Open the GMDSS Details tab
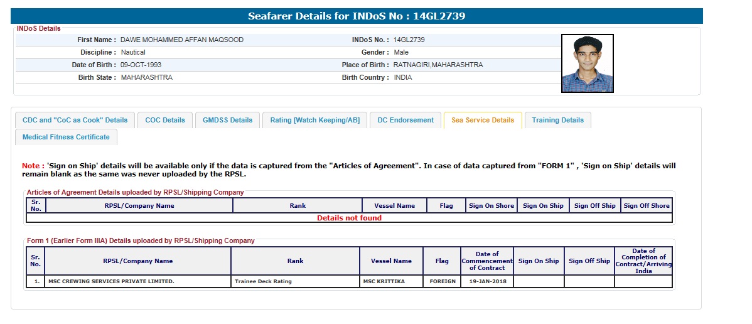 tap(227, 120)
